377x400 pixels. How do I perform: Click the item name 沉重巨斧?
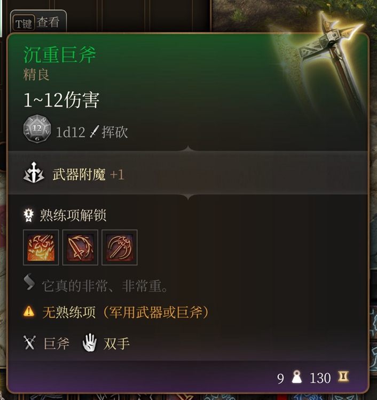(59, 54)
